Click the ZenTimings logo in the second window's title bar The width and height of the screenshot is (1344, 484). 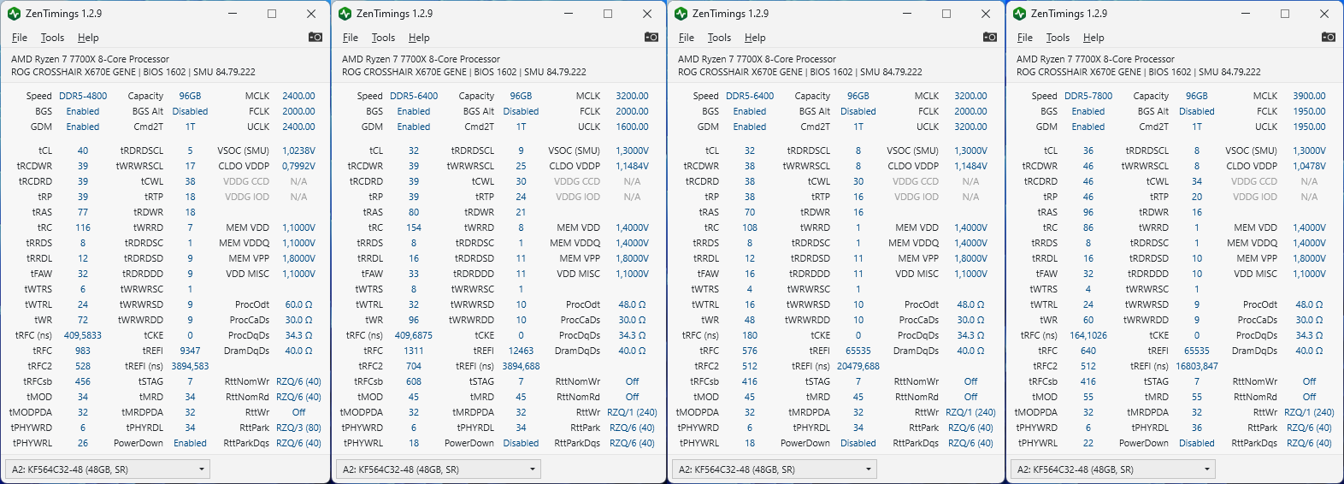(345, 14)
